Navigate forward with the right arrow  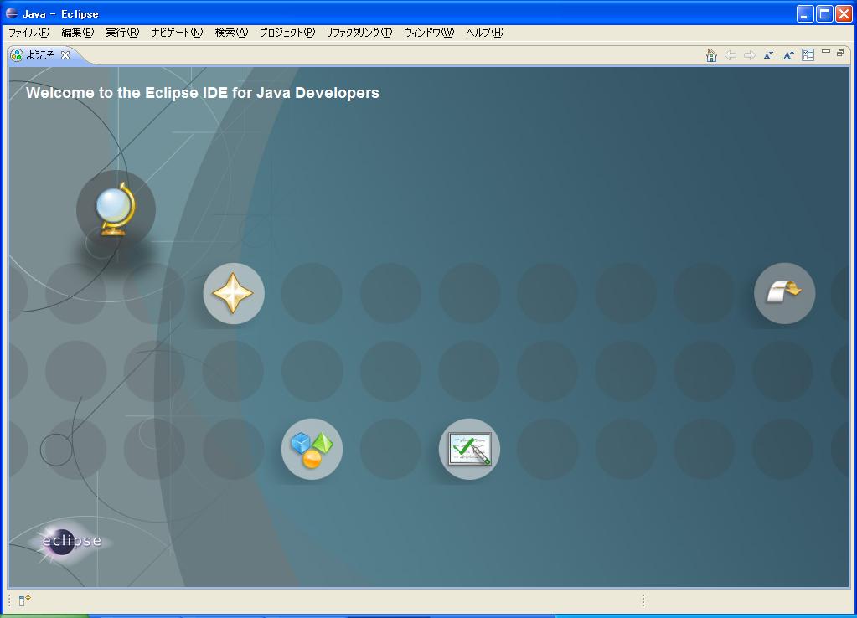click(x=749, y=55)
